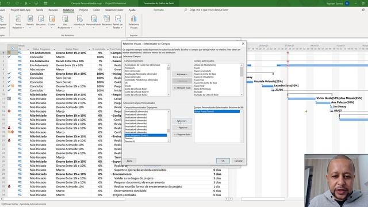
Task: Click upper Adicionar > button in field picker
Action: point(182,74)
